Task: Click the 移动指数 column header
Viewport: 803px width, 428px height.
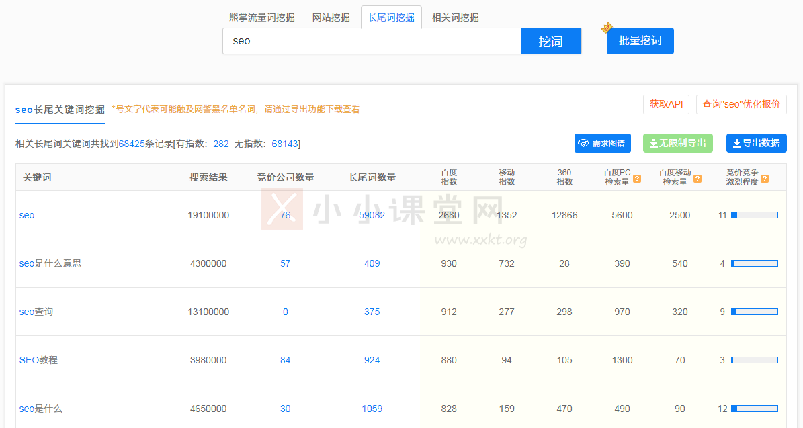Action: coord(507,177)
